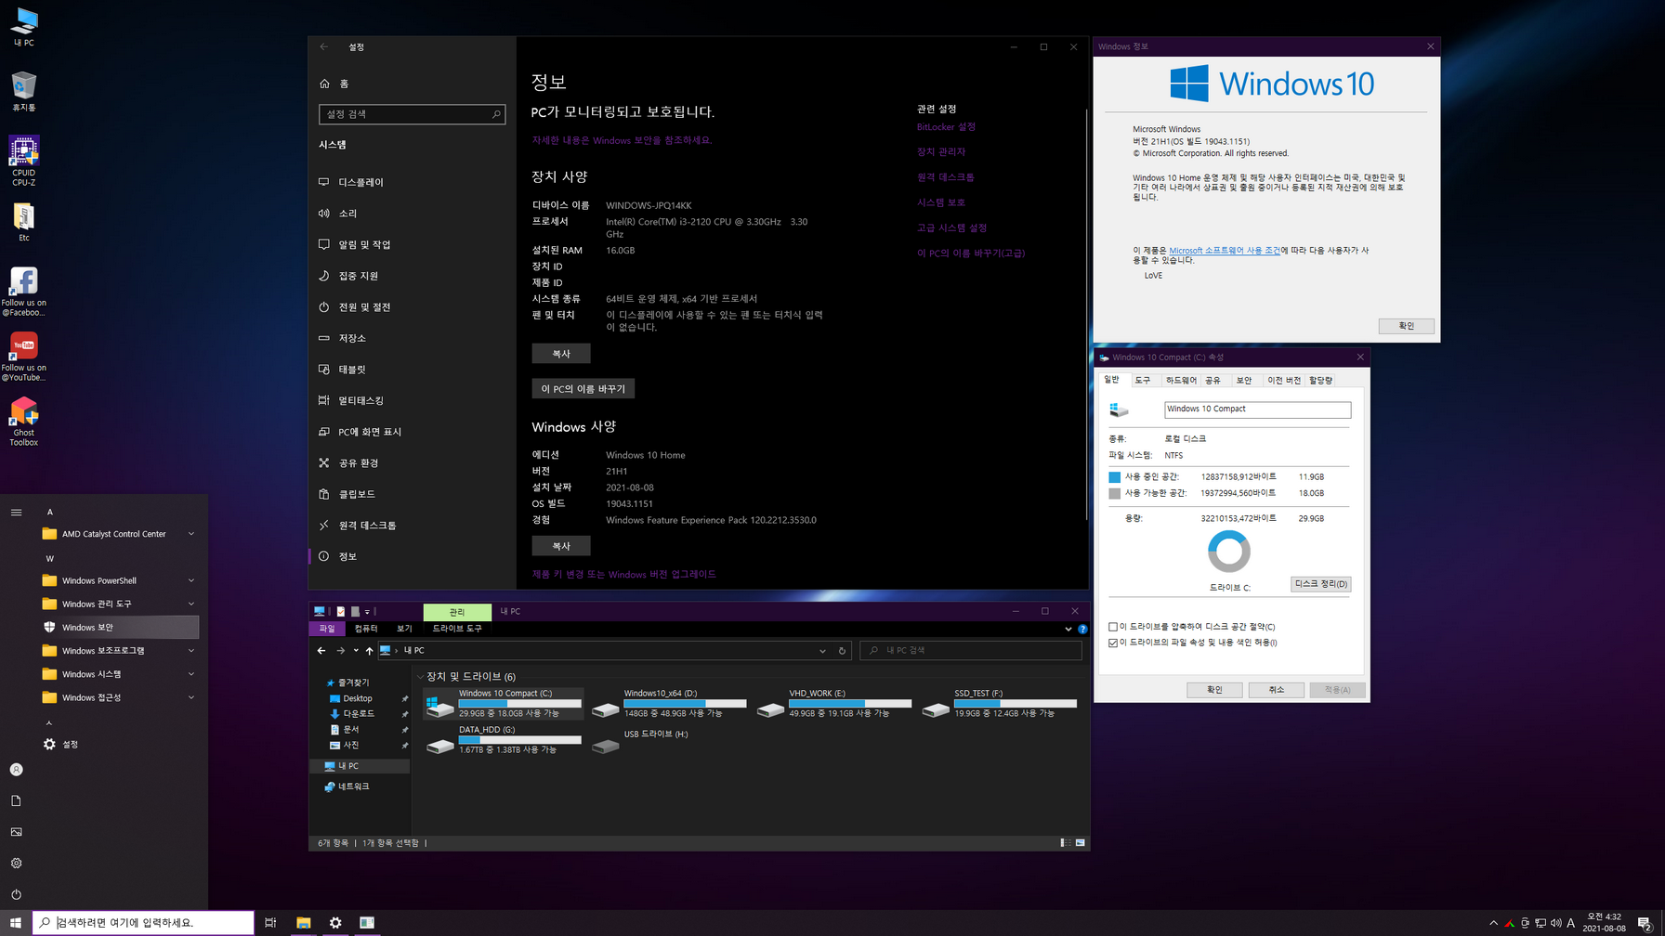The image size is (1665, 936).
Task: Expand the AMD Catalyst Control Center folder
Action: click(x=120, y=534)
